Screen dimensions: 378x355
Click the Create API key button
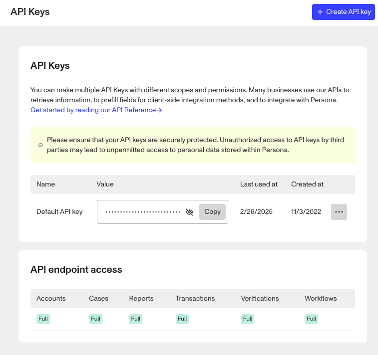pos(343,12)
